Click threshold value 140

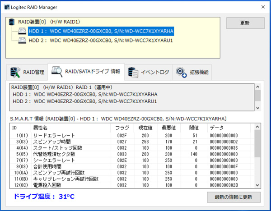(194, 154)
